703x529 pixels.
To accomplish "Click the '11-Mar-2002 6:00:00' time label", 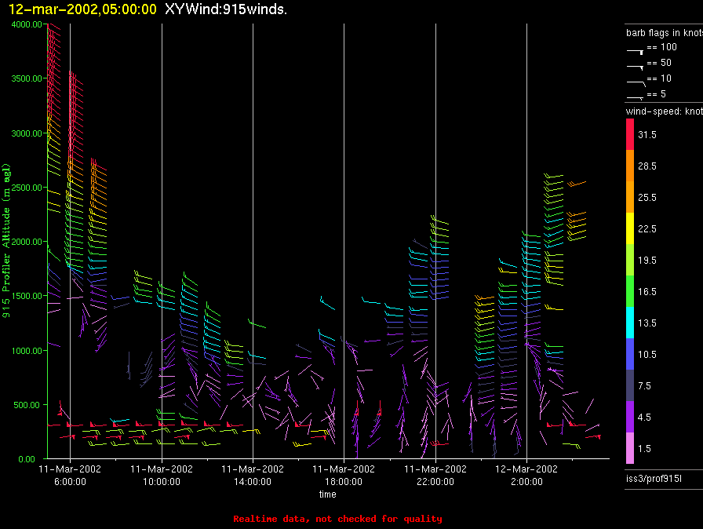I will pos(70,475).
